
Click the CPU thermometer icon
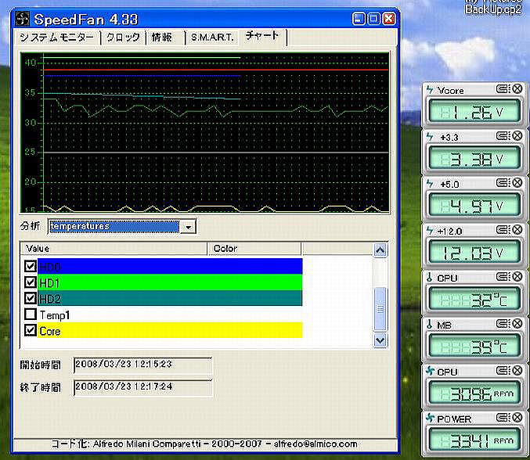429,278
